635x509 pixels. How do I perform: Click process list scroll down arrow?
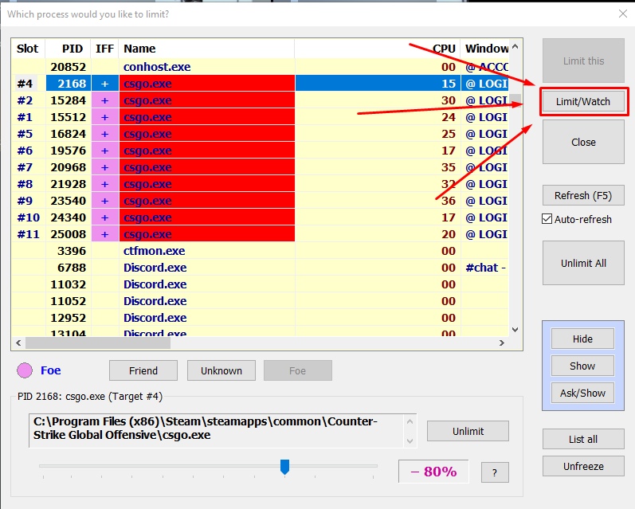pyautogui.click(x=515, y=330)
